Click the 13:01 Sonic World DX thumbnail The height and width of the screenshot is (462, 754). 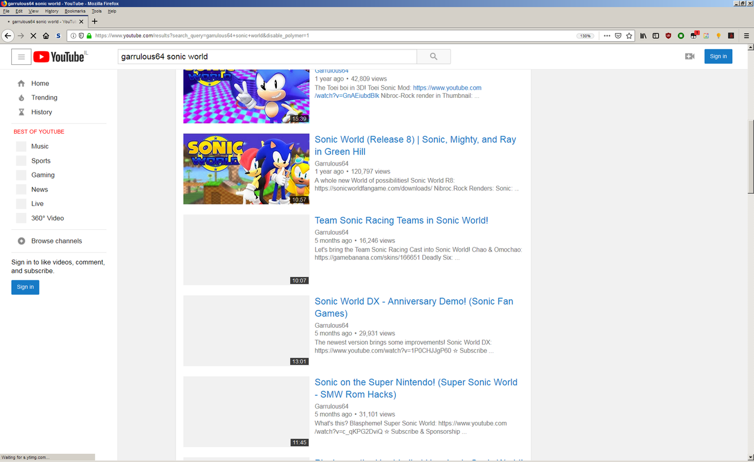click(x=246, y=331)
